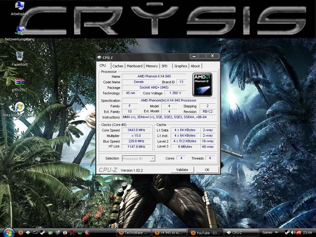Viewport: 316px width, 237px height.
Task: Click the Package value Socket AM2+ (940)
Action: coord(154,87)
